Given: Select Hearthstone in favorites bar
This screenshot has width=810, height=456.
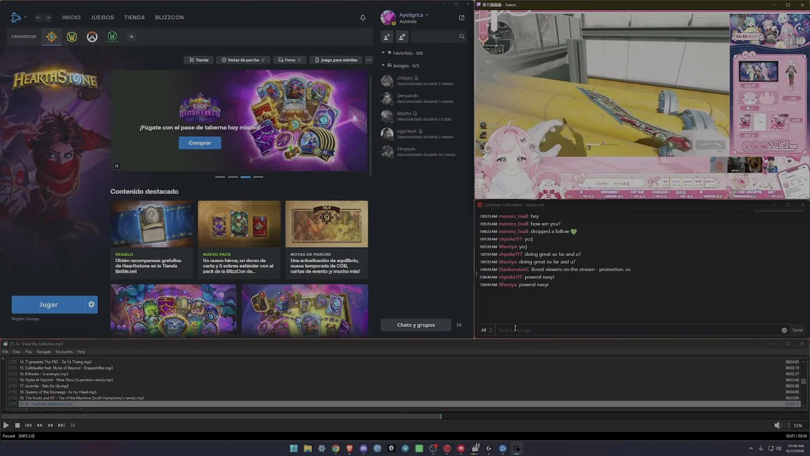Looking at the screenshot, I should click(x=51, y=37).
